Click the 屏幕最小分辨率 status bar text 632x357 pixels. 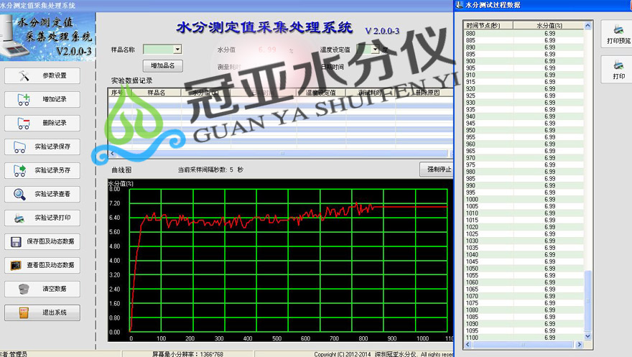tap(188, 354)
